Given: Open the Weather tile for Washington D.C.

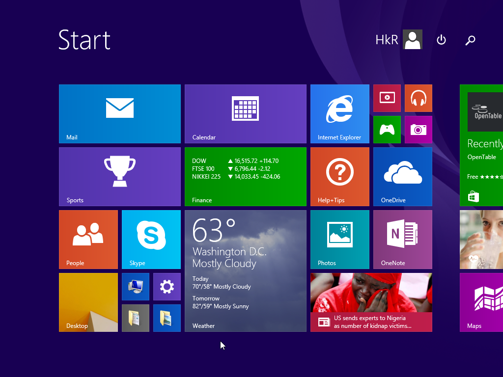Looking at the screenshot, I should click(246, 271).
